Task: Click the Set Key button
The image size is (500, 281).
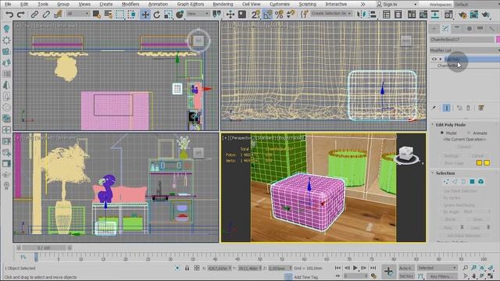Action: (x=406, y=276)
